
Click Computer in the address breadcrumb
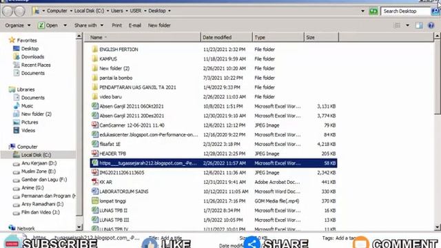pyautogui.click(x=57, y=11)
